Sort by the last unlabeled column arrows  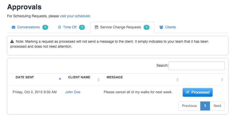(x=222, y=80)
